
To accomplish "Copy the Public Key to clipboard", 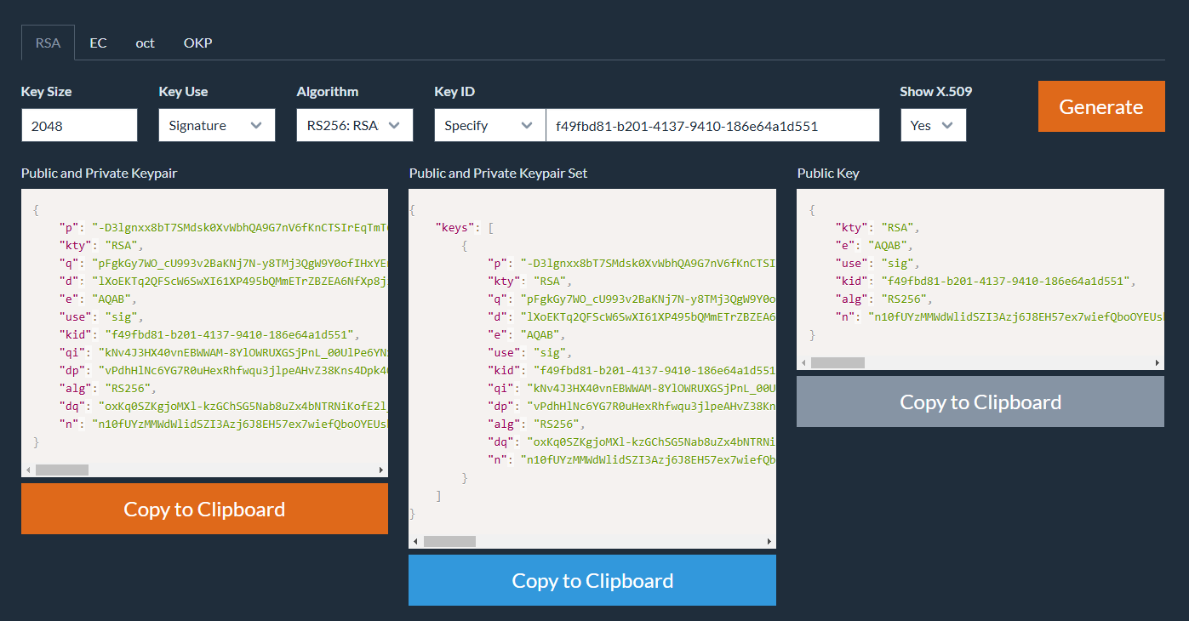I will click(x=980, y=402).
